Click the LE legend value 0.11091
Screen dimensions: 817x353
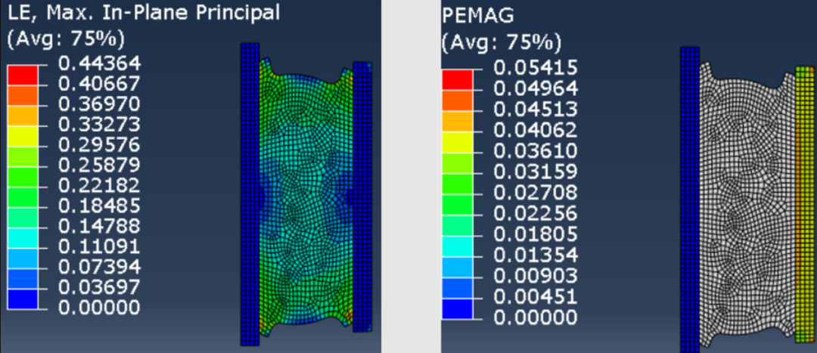tap(99, 246)
